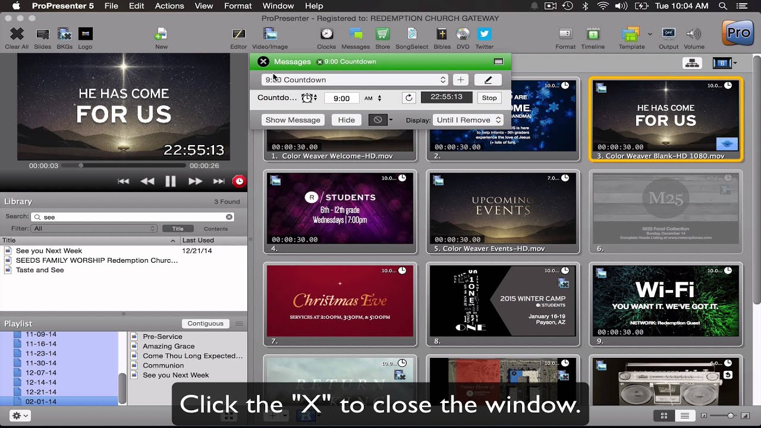Skip to next item in preview
The width and height of the screenshot is (761, 428).
[x=219, y=181]
